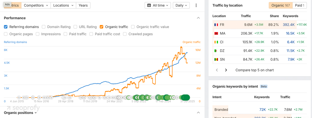
Task: Select the Paid 1 tab
Action: pyautogui.click(x=300, y=5)
